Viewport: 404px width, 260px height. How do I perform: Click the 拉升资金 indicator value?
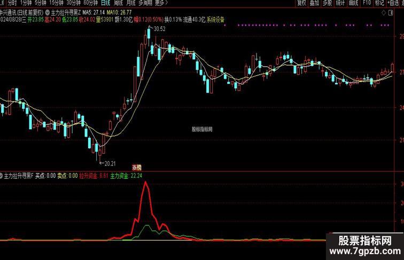click(94, 176)
